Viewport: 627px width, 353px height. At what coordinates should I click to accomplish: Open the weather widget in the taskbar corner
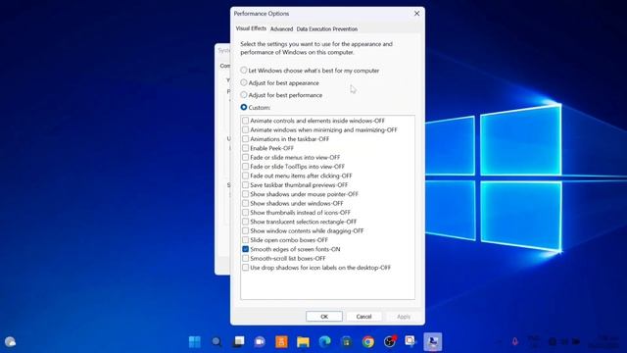tap(10, 342)
